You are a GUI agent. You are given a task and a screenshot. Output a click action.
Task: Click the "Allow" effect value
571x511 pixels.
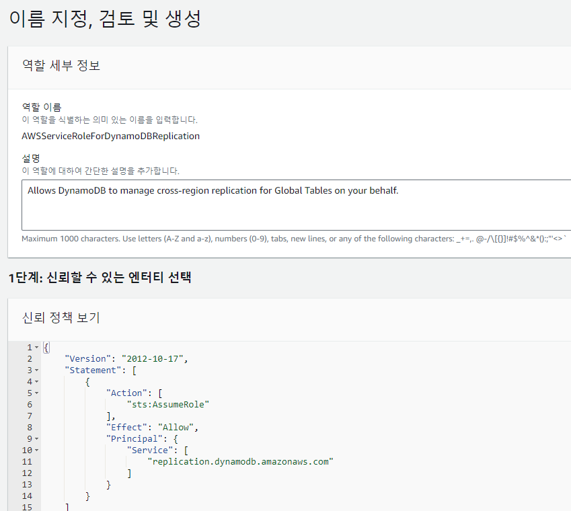point(176,428)
